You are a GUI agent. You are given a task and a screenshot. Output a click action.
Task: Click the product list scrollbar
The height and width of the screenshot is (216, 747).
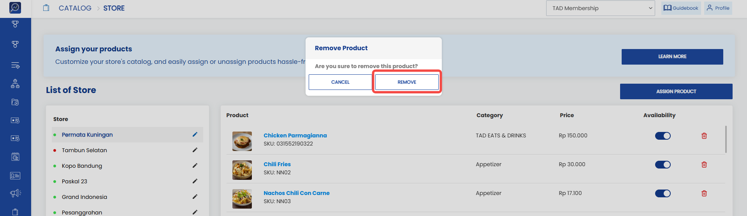(x=726, y=139)
